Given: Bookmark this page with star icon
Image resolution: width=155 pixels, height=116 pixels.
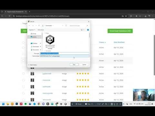Looking at the screenshot, I should pyautogui.click(x=126, y=16).
